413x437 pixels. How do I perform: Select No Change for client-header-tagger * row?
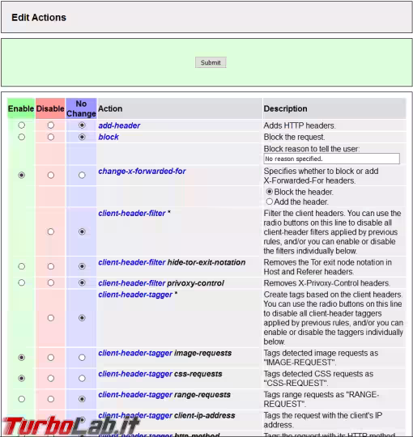click(x=82, y=318)
